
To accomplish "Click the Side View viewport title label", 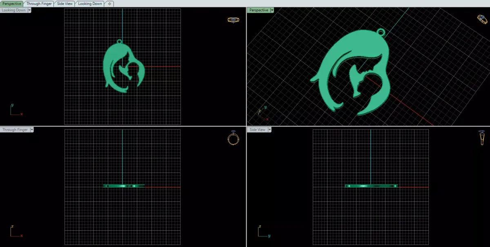I will click(x=257, y=130).
